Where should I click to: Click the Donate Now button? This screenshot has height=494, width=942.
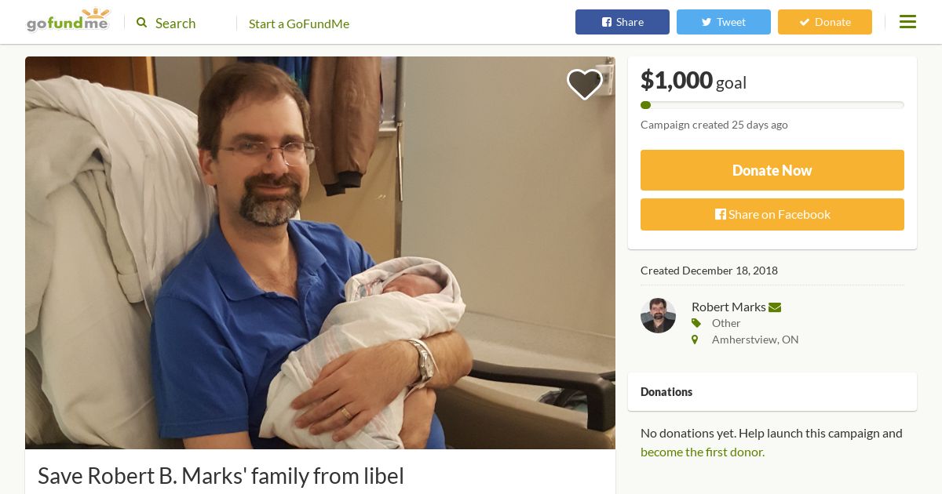pos(772,170)
